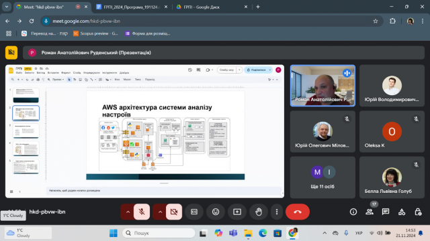Open the Windows Start menu
Screen dimensions: 430x241
(x=114, y=233)
